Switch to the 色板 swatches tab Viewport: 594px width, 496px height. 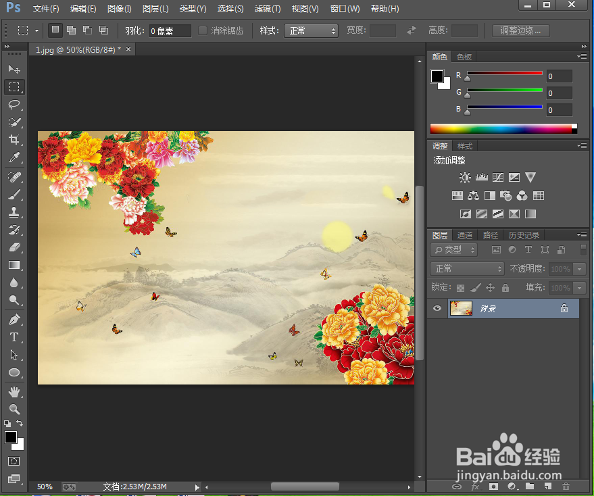[464, 57]
